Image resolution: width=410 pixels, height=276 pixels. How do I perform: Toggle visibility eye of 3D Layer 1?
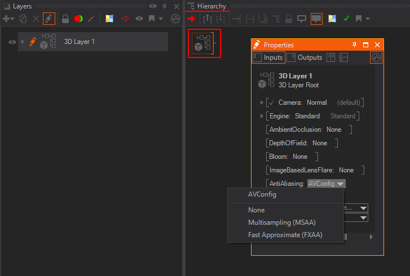11,42
